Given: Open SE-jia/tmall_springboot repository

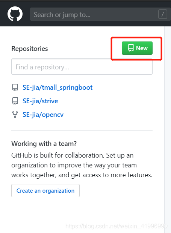Looking at the screenshot, I should click(x=58, y=87).
